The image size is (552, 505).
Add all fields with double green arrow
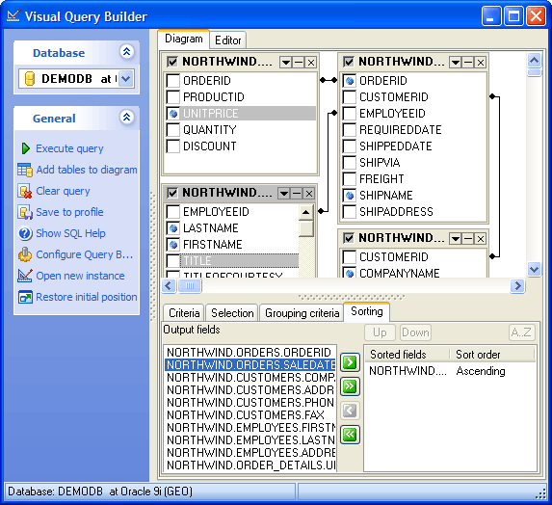pos(350,386)
